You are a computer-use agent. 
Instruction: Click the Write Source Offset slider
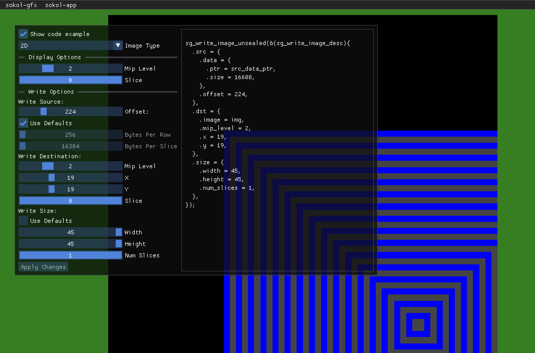[70, 111]
